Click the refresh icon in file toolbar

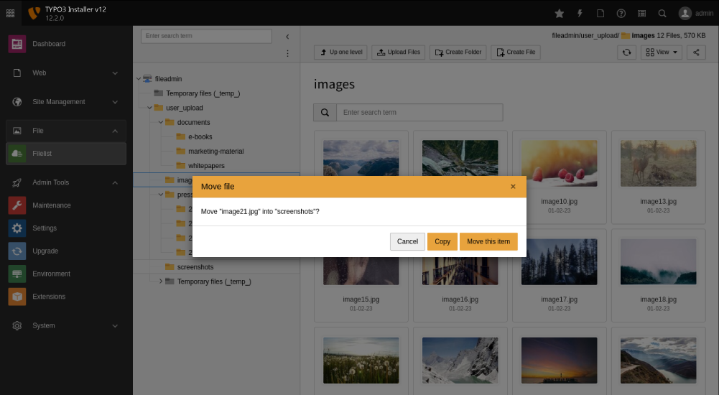(626, 52)
